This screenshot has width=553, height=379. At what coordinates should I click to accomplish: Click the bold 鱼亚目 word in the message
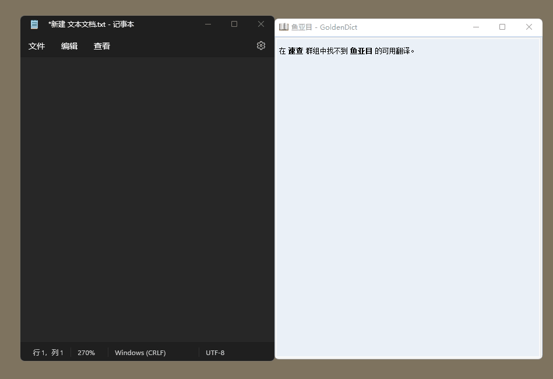361,51
